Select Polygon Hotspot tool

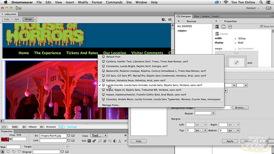click(19, 151)
